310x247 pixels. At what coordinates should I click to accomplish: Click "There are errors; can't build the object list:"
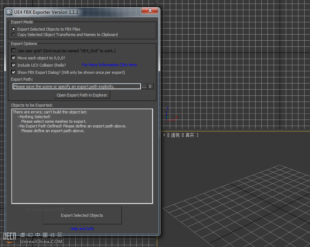click(50, 112)
